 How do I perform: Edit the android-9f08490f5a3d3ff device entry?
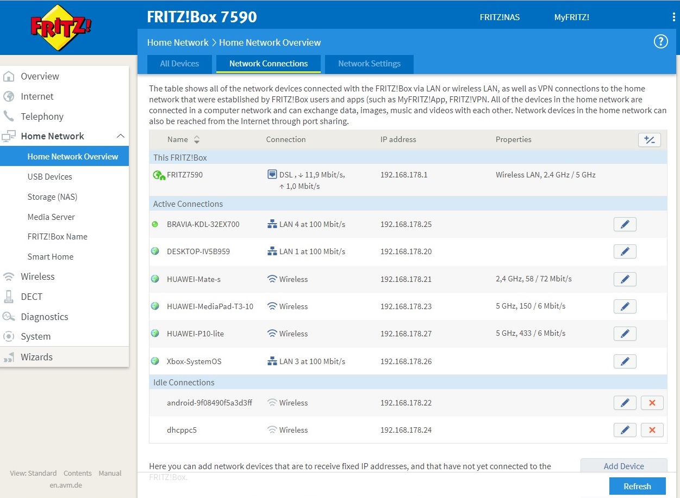625,403
